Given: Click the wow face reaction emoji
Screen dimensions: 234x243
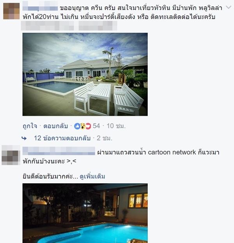Looking at the screenshot, I should (83, 126).
